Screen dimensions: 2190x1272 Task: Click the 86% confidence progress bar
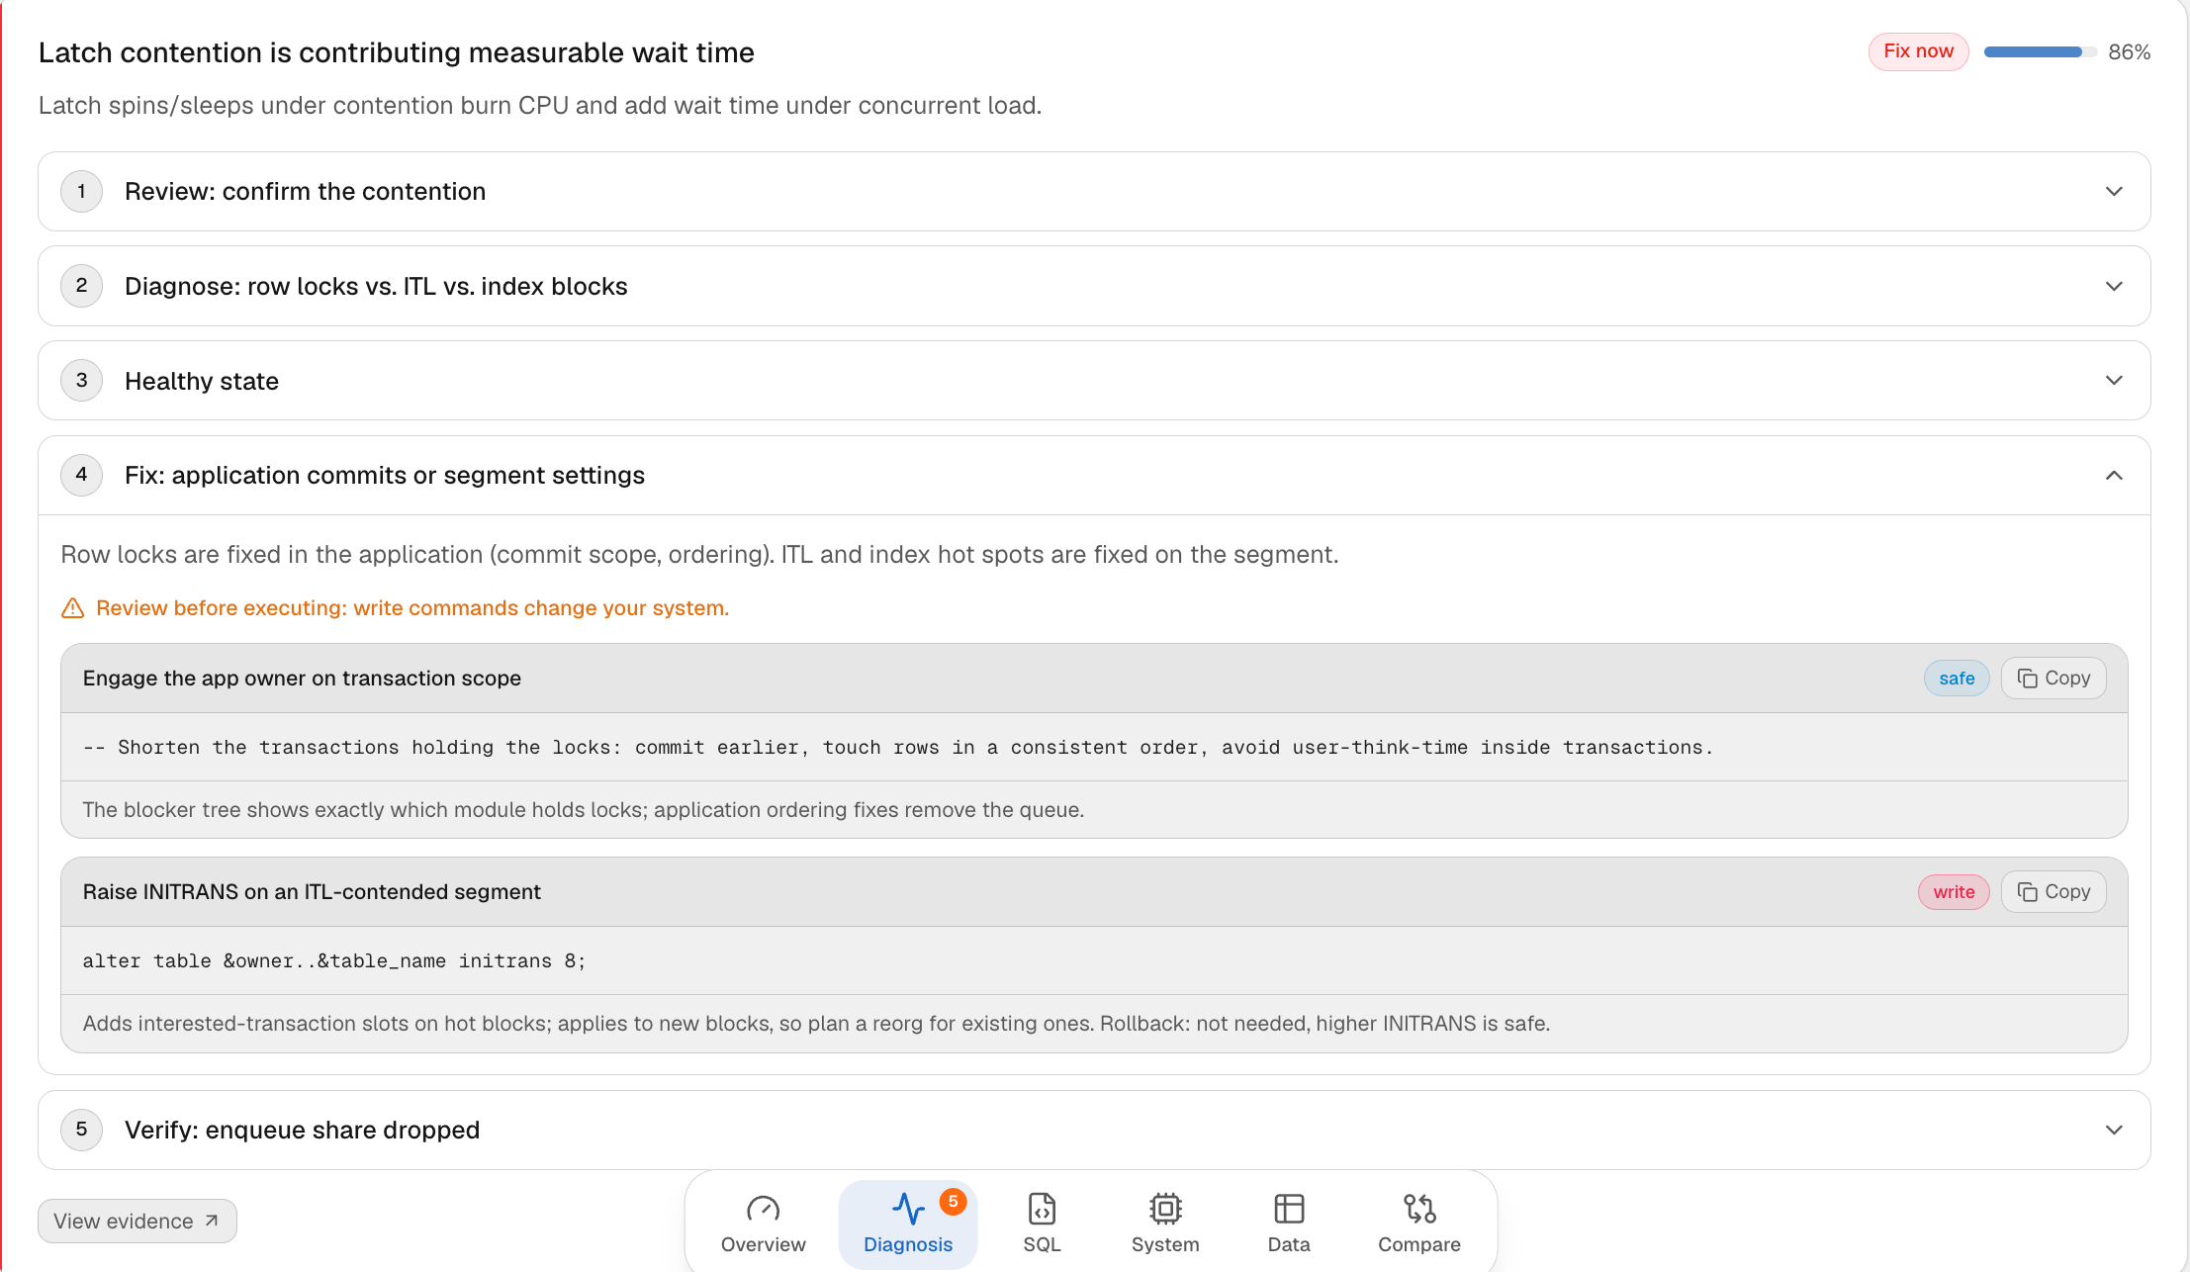[x=2040, y=52]
